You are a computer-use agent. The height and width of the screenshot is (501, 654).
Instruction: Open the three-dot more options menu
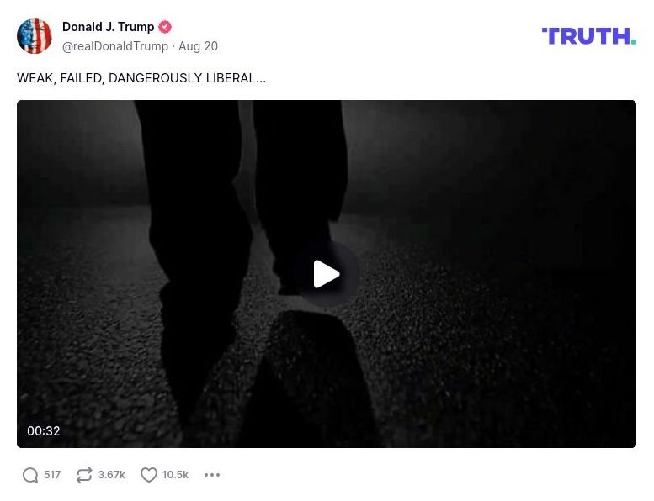tap(212, 475)
